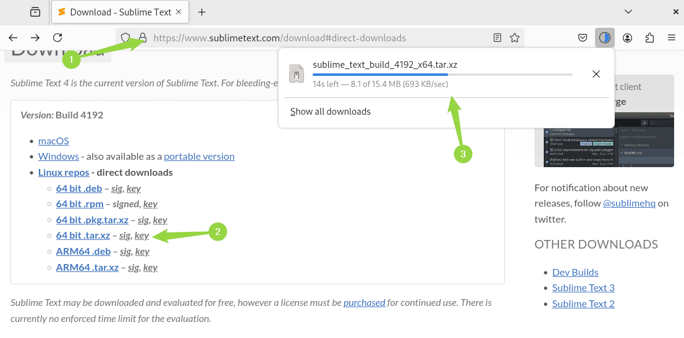Click the URL address bar field
Image resolution: width=684 pixels, height=338 pixels.
[321, 38]
